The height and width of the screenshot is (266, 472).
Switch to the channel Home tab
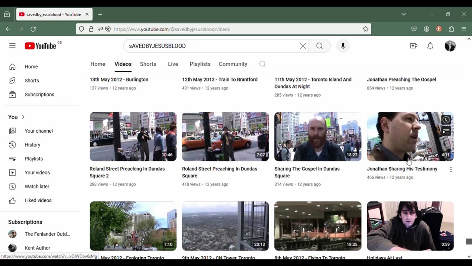coord(98,64)
